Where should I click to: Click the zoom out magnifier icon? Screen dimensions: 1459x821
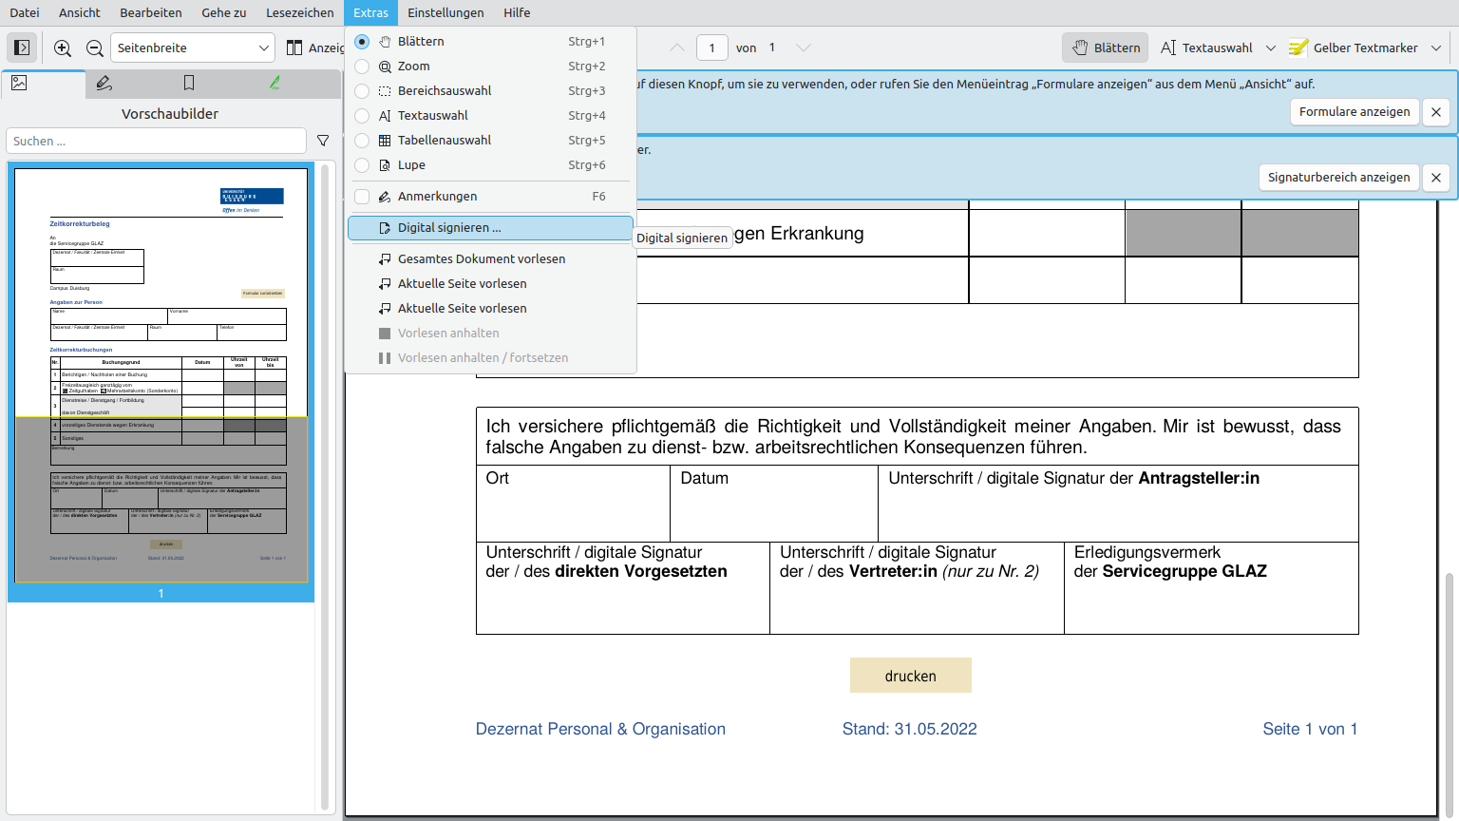click(95, 48)
